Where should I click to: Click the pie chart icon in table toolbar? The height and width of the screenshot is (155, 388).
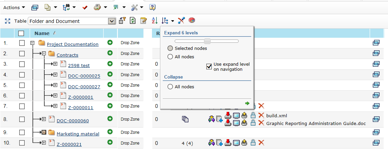[x=191, y=21]
